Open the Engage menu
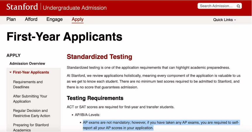 (54, 20)
